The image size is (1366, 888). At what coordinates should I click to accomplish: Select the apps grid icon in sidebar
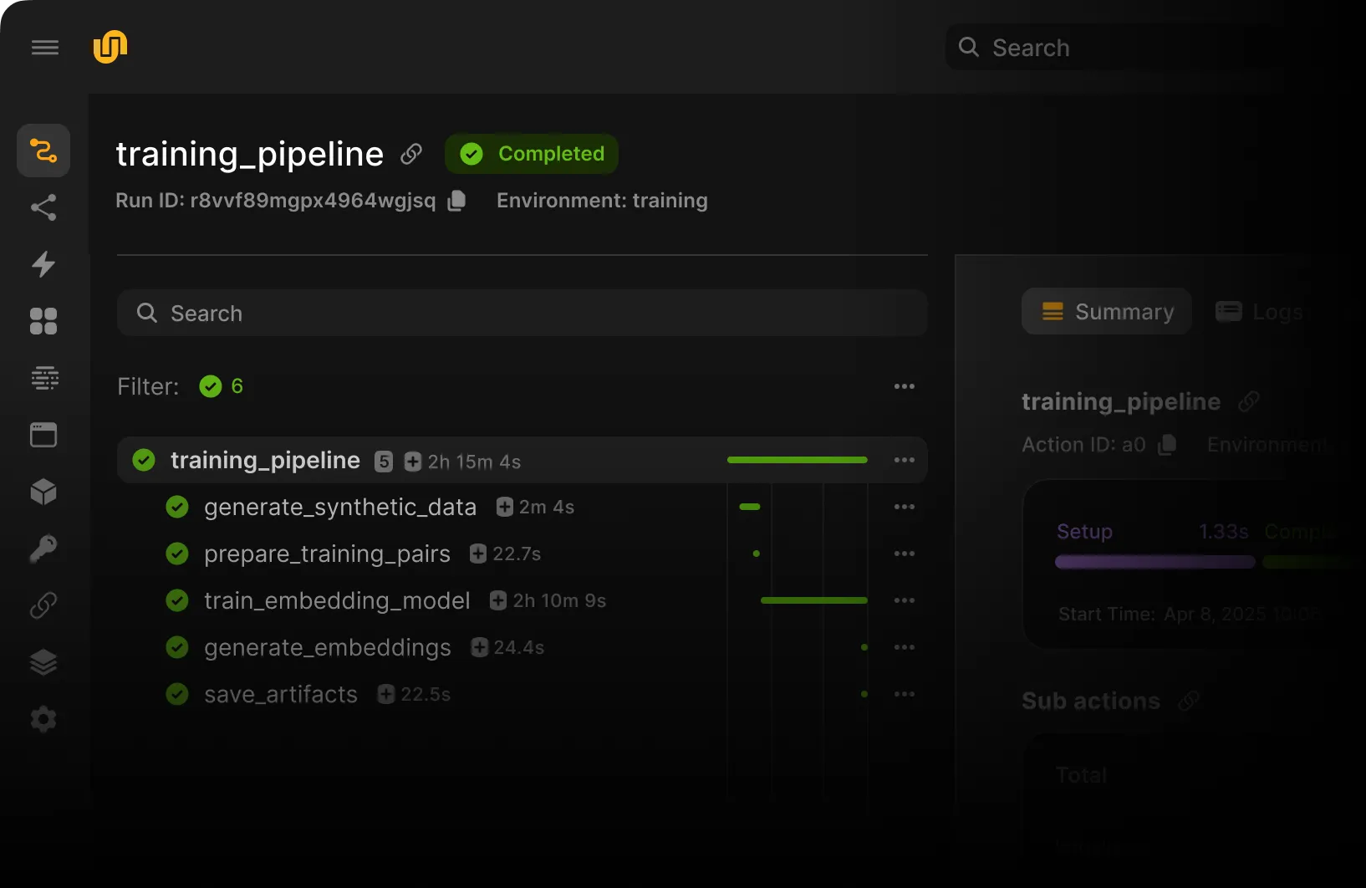point(43,321)
